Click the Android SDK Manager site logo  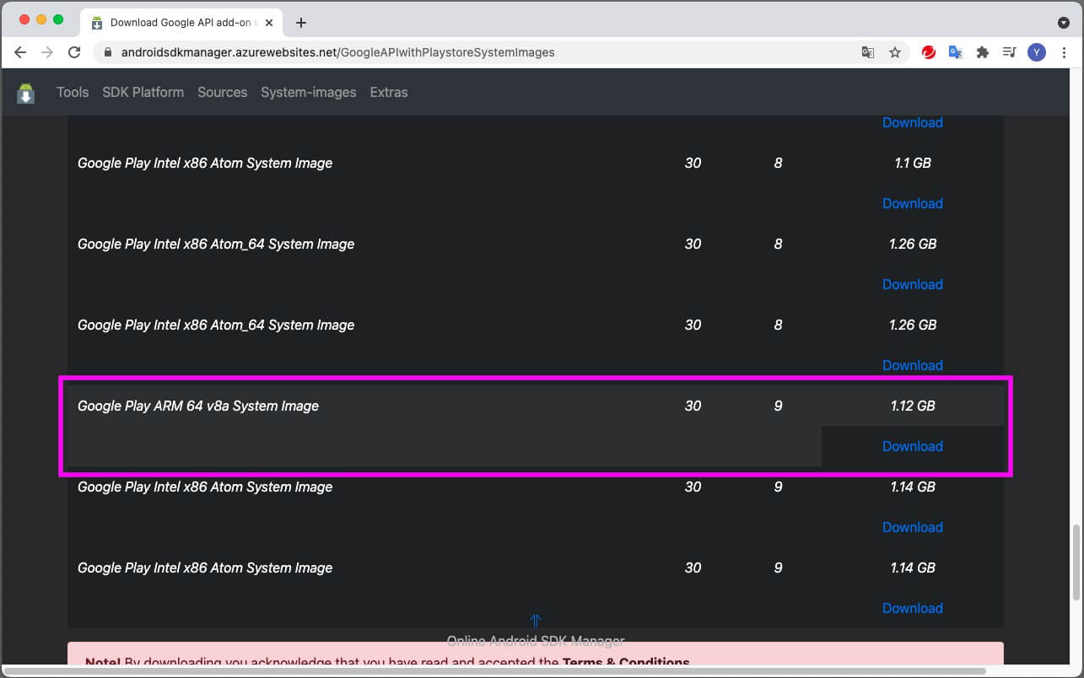[x=26, y=93]
